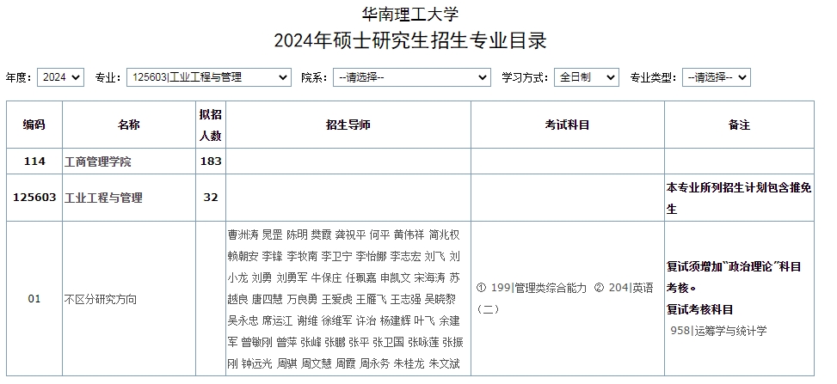Click the 招生导师 column header

pyautogui.click(x=348, y=125)
